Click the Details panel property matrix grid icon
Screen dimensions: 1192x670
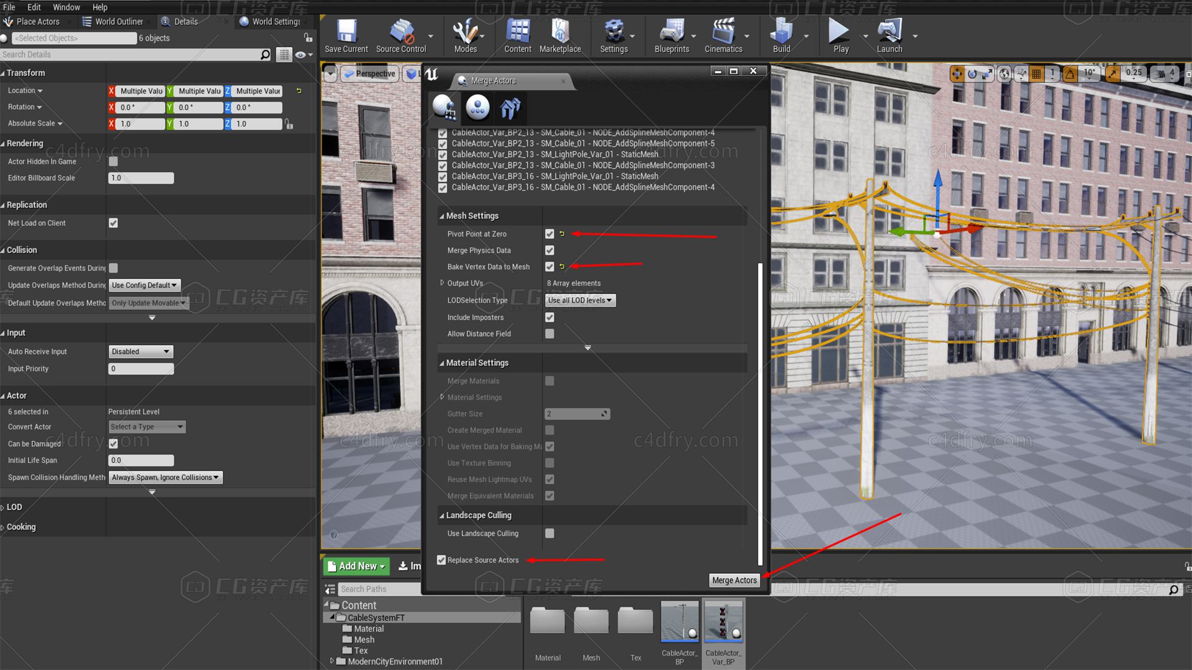click(284, 55)
